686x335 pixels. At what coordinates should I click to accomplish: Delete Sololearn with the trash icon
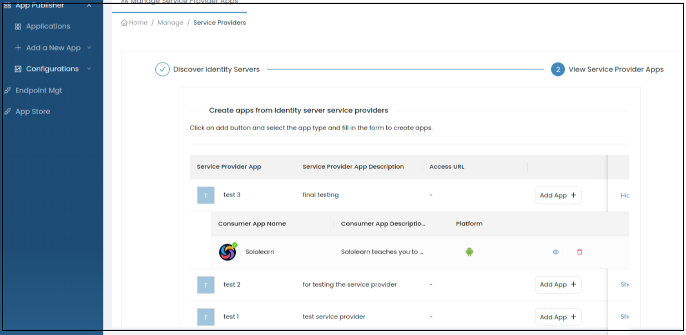pos(579,252)
